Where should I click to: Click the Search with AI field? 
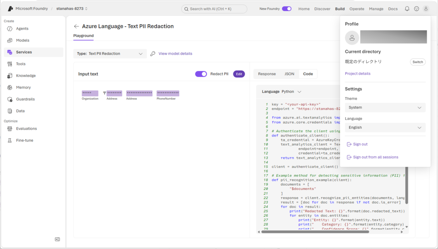coord(214,9)
